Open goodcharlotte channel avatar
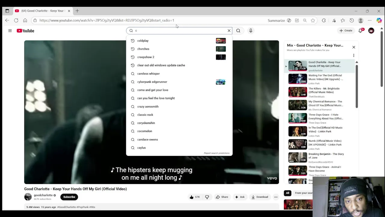 pyautogui.click(x=28, y=197)
